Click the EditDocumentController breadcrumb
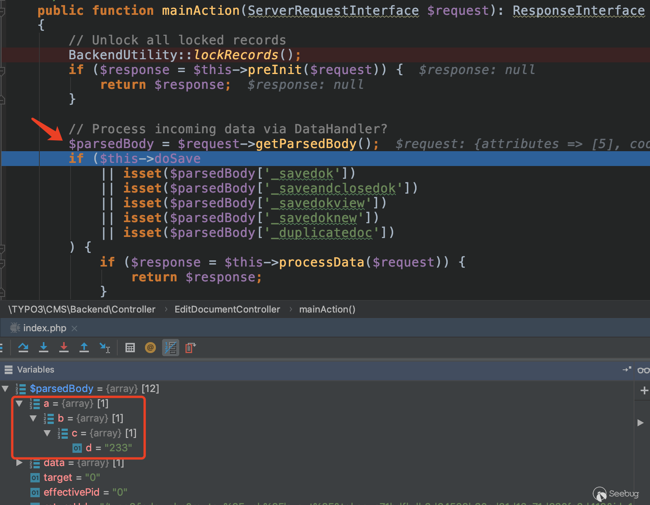Viewport: 650px width, 505px height. [227, 309]
